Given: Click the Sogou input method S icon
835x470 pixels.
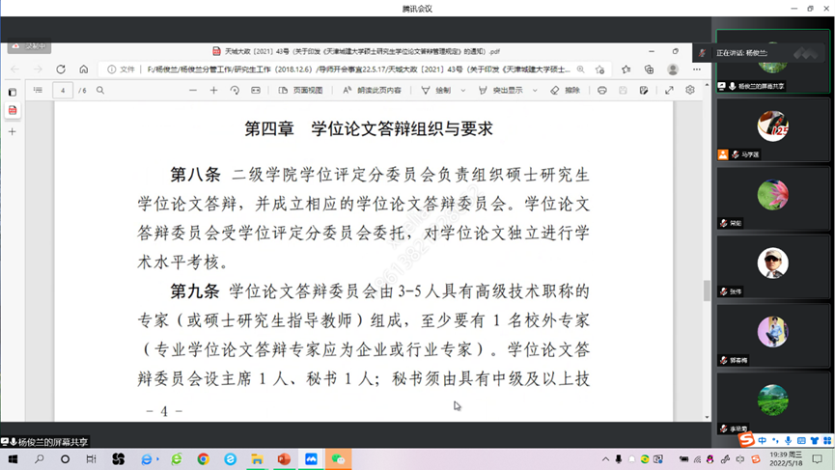Looking at the screenshot, I should point(746,440).
